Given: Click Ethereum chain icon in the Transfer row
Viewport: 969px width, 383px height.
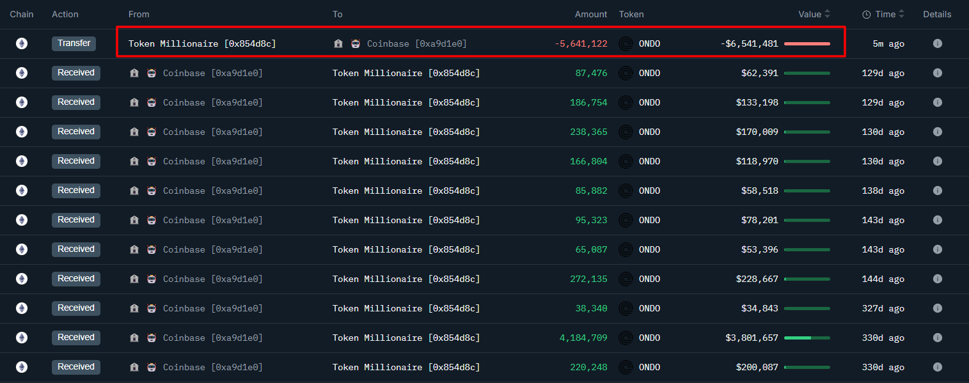Looking at the screenshot, I should click(22, 43).
